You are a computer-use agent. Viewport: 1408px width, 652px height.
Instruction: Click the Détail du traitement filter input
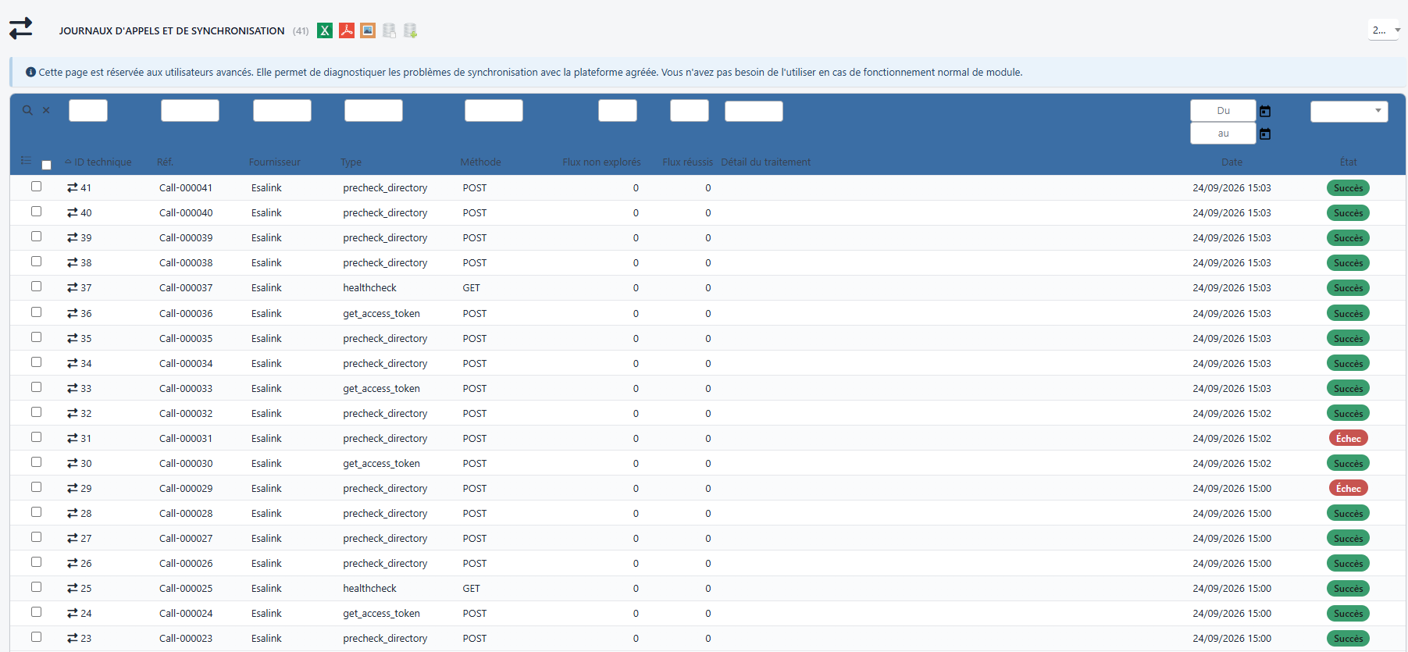coord(754,111)
